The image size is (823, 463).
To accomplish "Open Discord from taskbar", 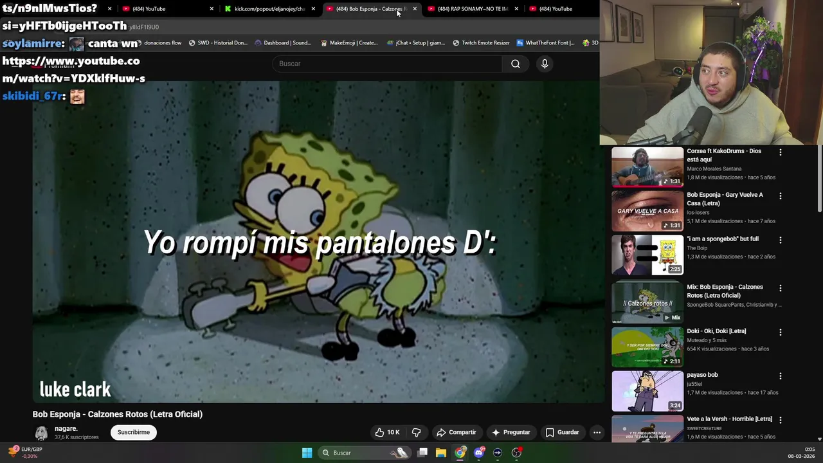I will coord(478,453).
